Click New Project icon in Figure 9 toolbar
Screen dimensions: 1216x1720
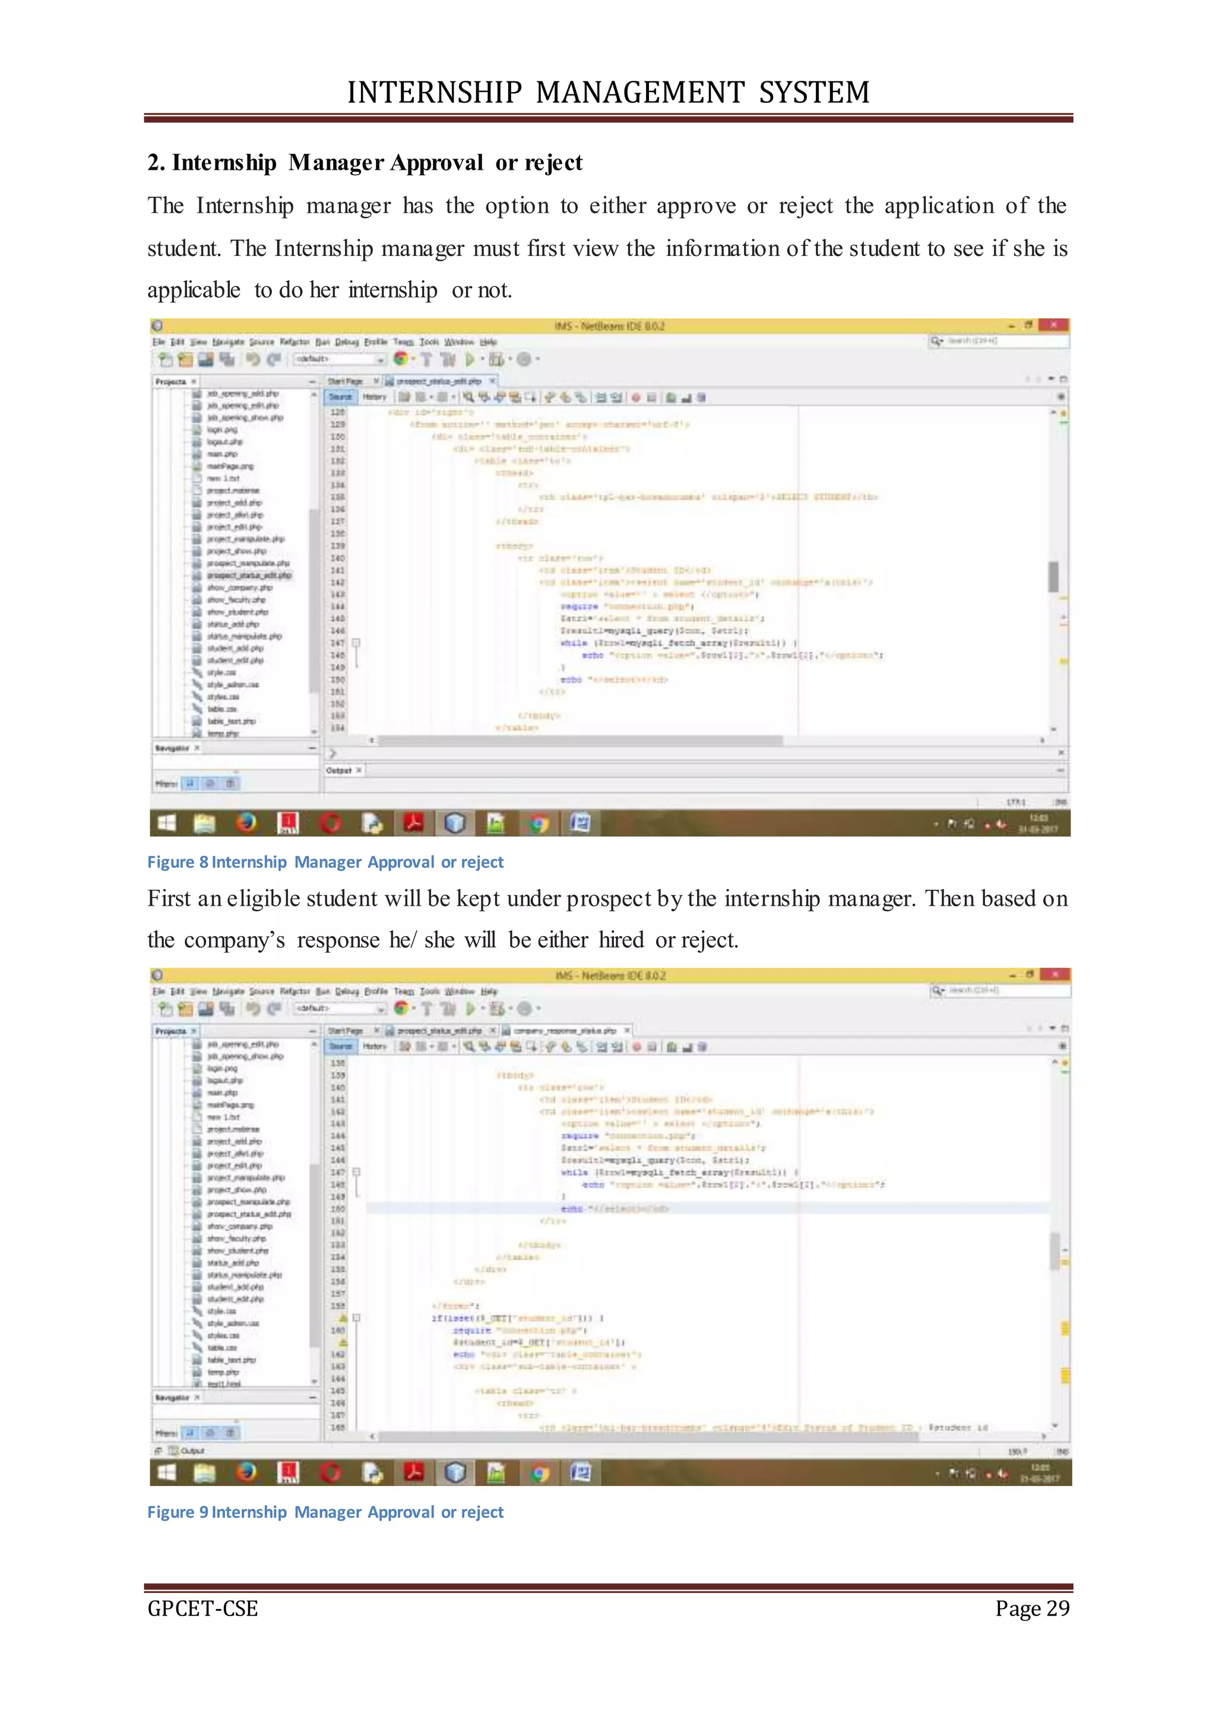click(x=185, y=1008)
